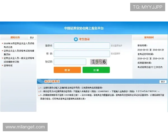Screen dimensions: 168x134
Task: Click note 2 about 身份证号为18位
Action: pos(100,91)
